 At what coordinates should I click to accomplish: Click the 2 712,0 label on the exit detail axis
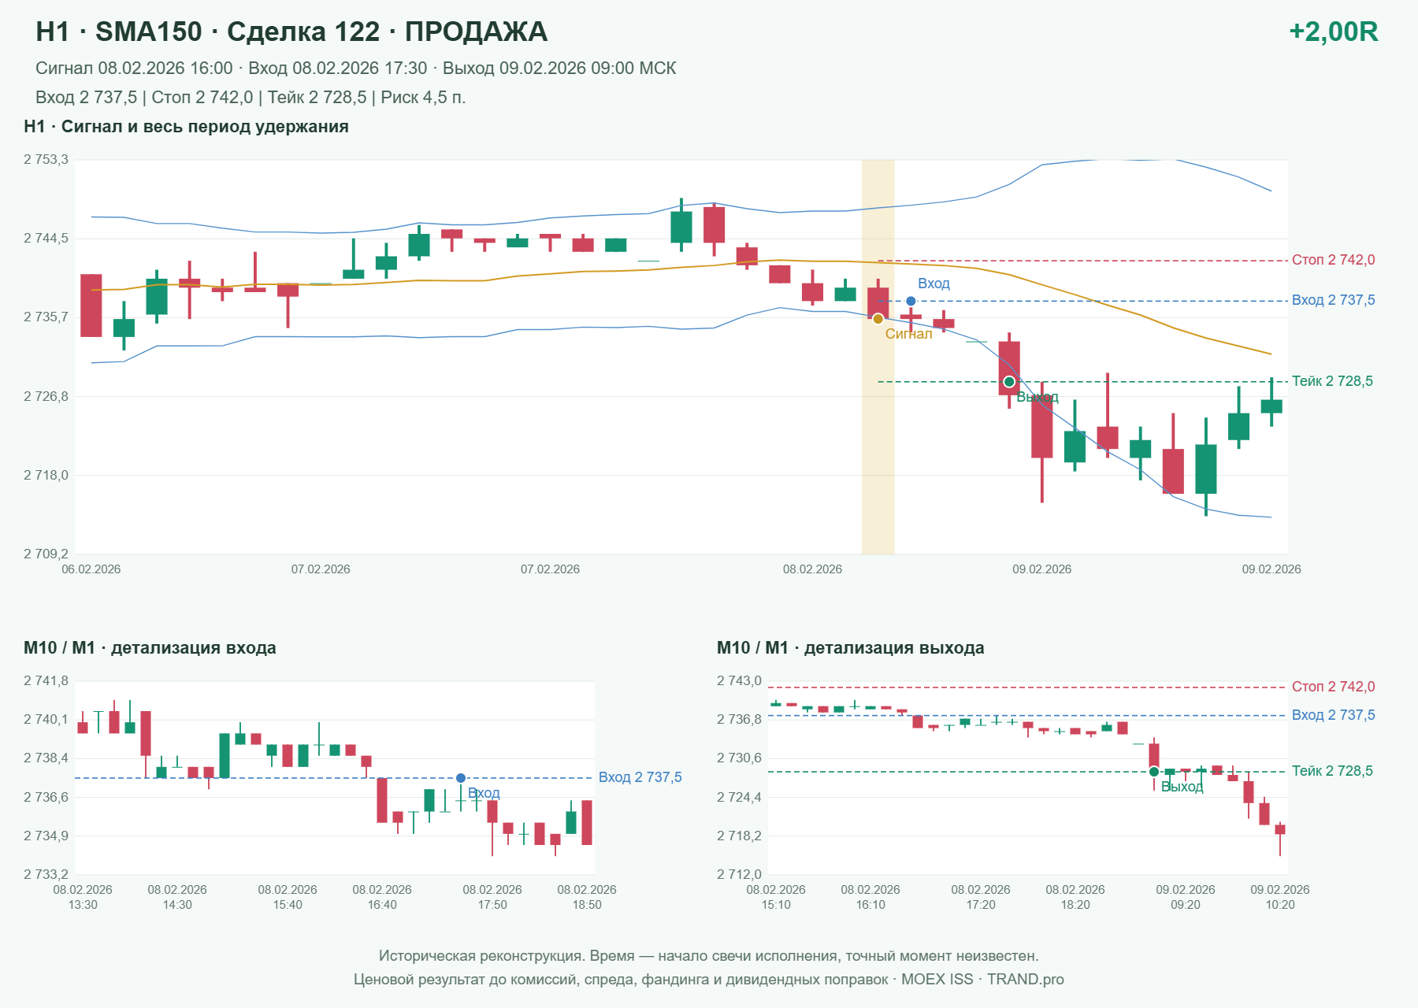[739, 874]
